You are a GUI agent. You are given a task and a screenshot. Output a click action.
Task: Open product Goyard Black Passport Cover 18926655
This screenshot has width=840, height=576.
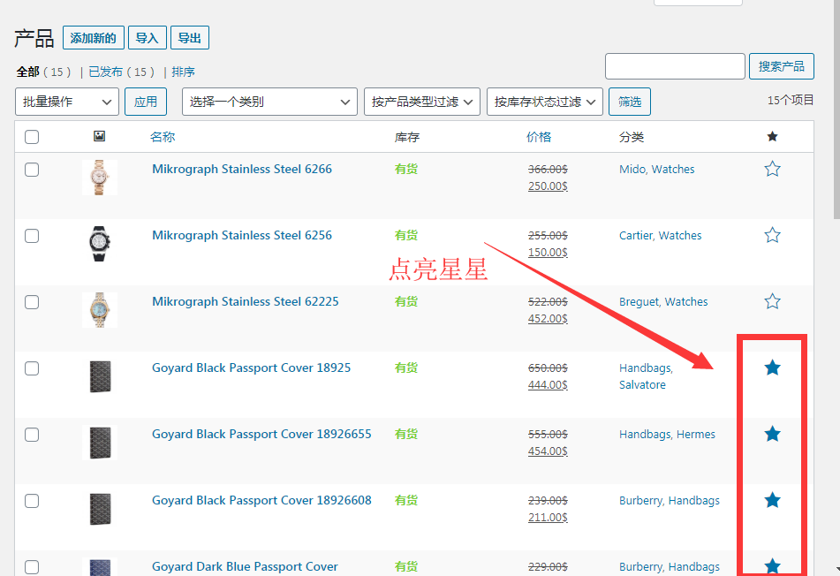pos(261,435)
